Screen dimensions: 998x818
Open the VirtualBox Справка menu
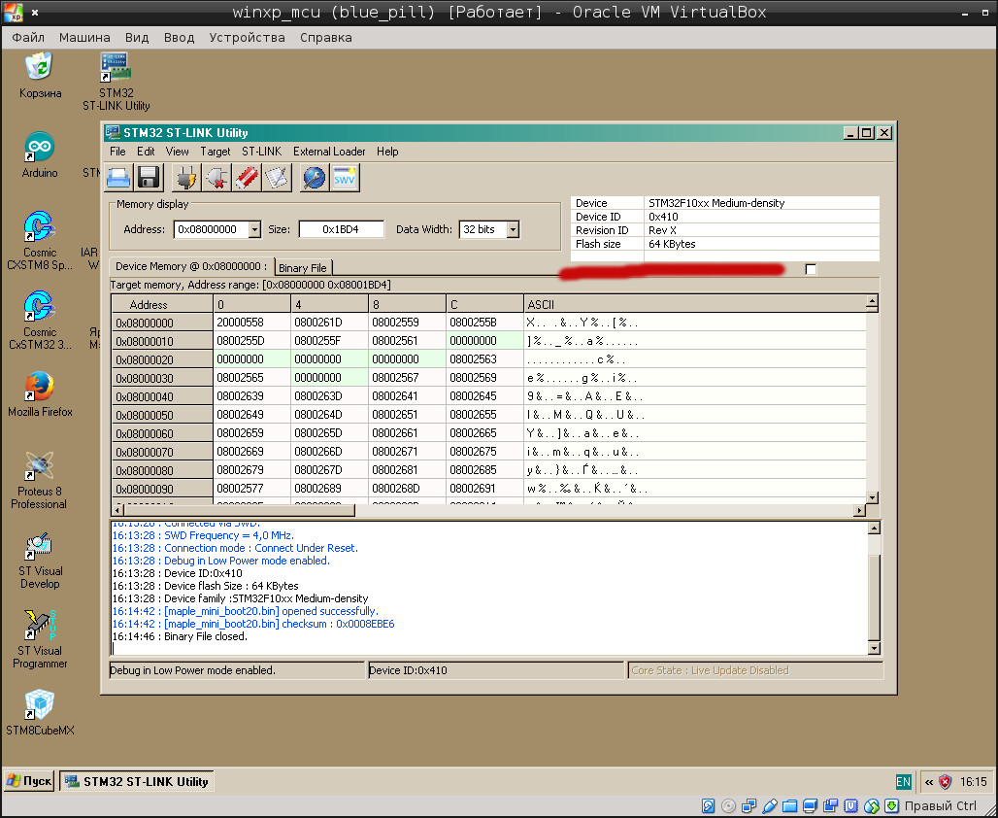pos(326,38)
